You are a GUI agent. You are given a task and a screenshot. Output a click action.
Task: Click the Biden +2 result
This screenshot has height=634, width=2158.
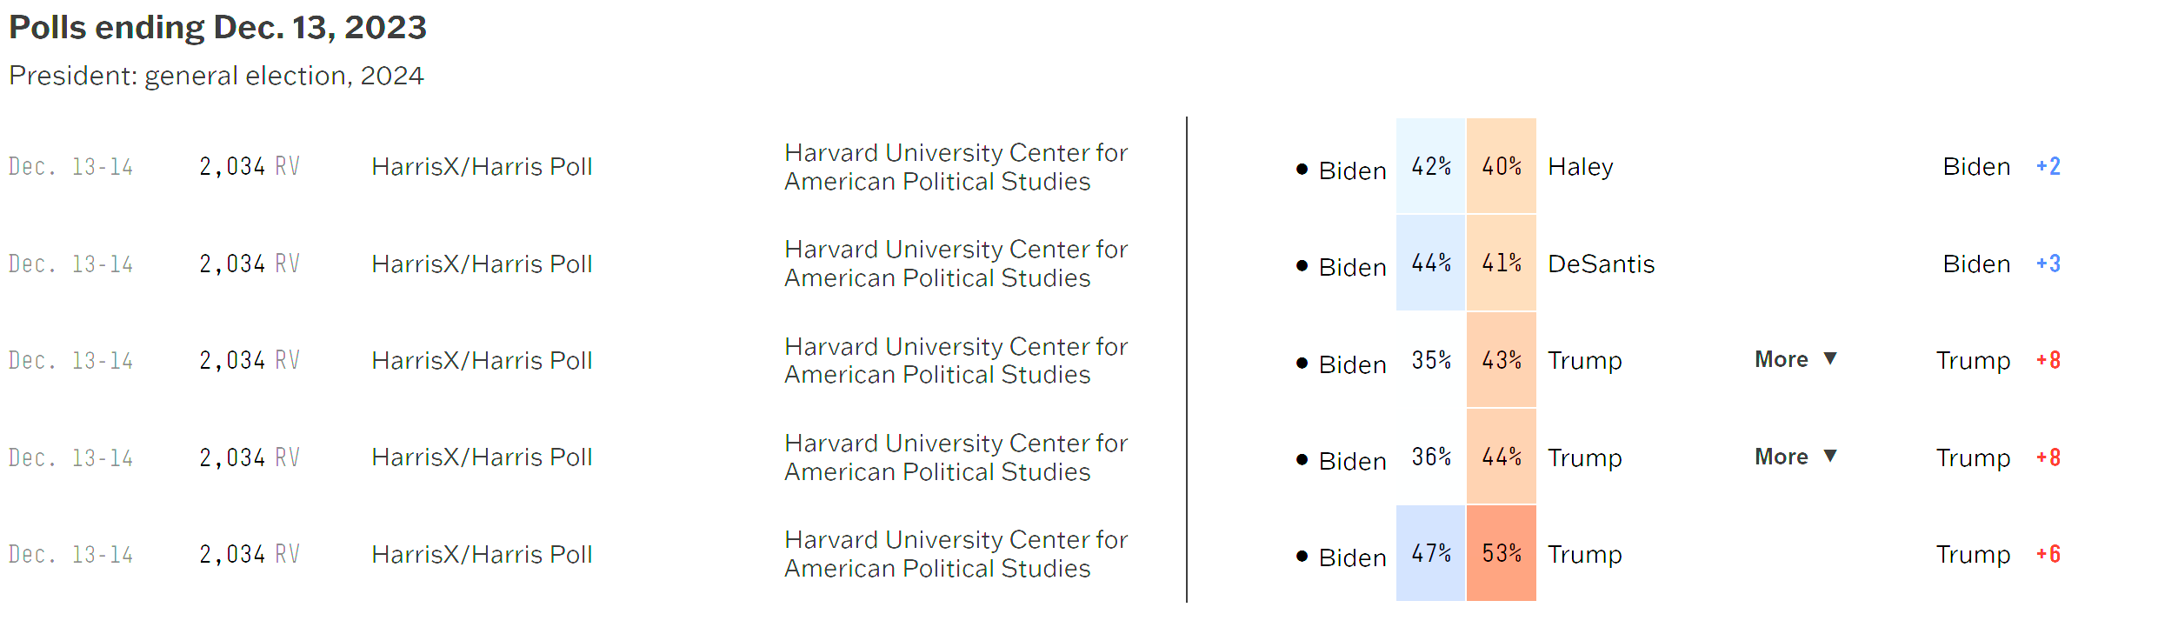tap(2001, 166)
